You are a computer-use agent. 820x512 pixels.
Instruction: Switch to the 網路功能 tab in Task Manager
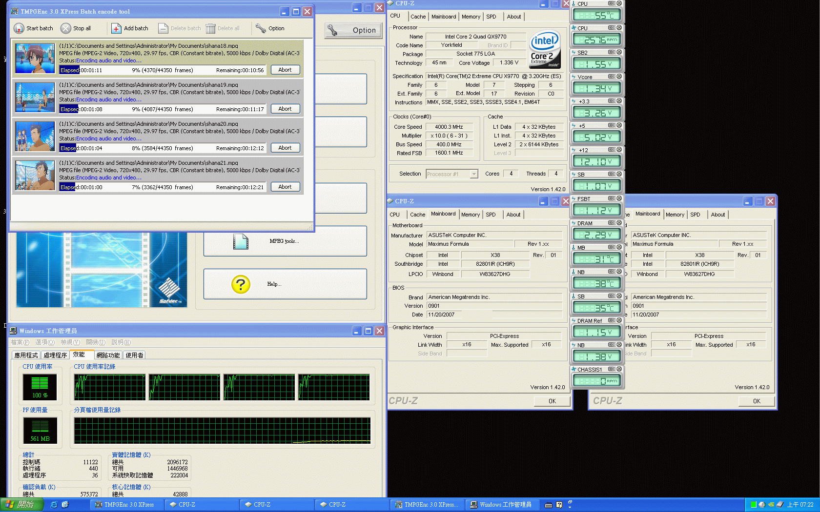(108, 355)
